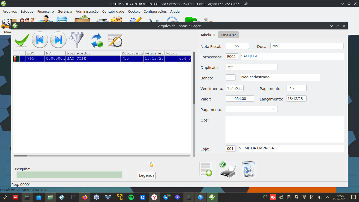This screenshot has width=359, height=202.
Task: Click the Wi-Fi network tray icon
Action: (x=304, y=197)
